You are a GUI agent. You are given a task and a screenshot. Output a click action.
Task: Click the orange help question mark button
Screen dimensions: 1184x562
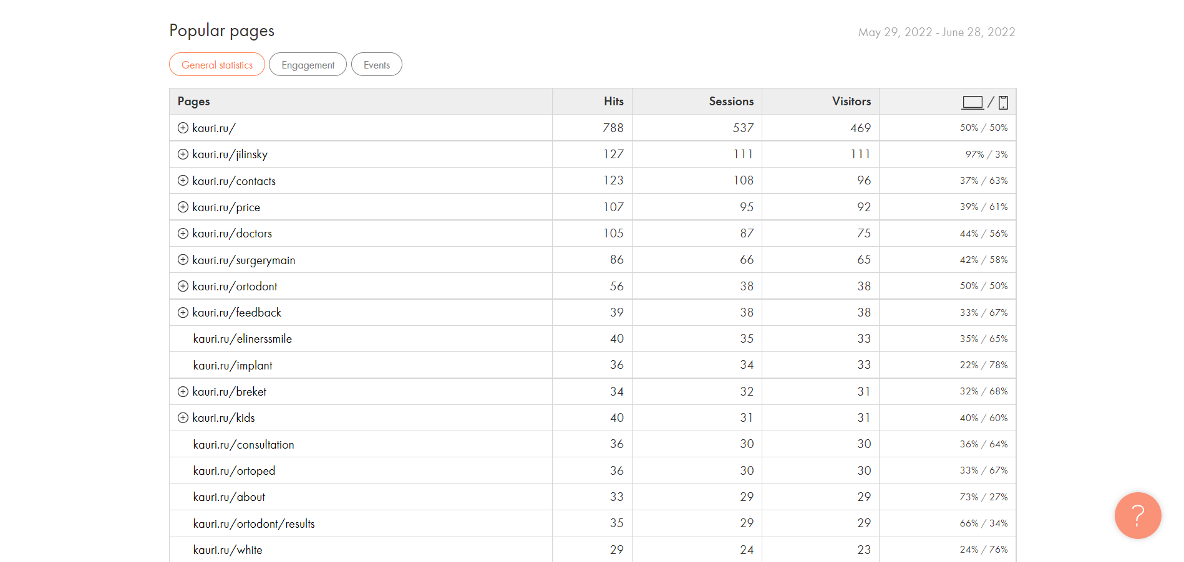pos(1137,515)
